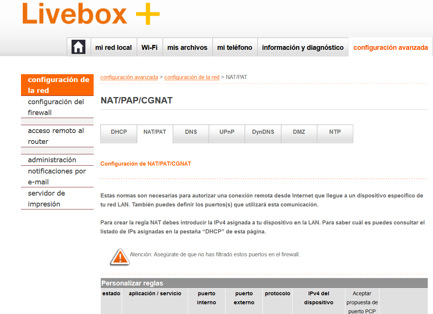Switch to the NTP tab
Image resolution: width=433 pixels, height=314 pixels.
335,133
